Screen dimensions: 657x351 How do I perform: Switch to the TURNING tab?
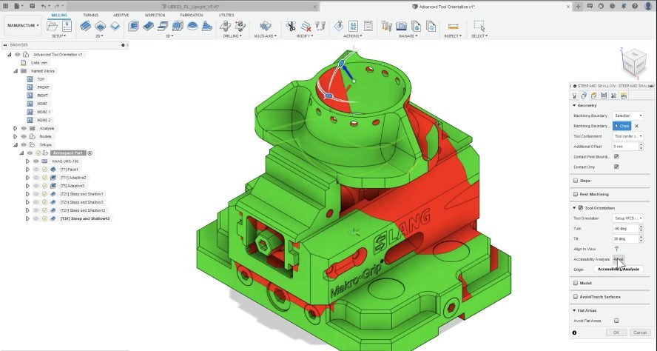(90, 15)
